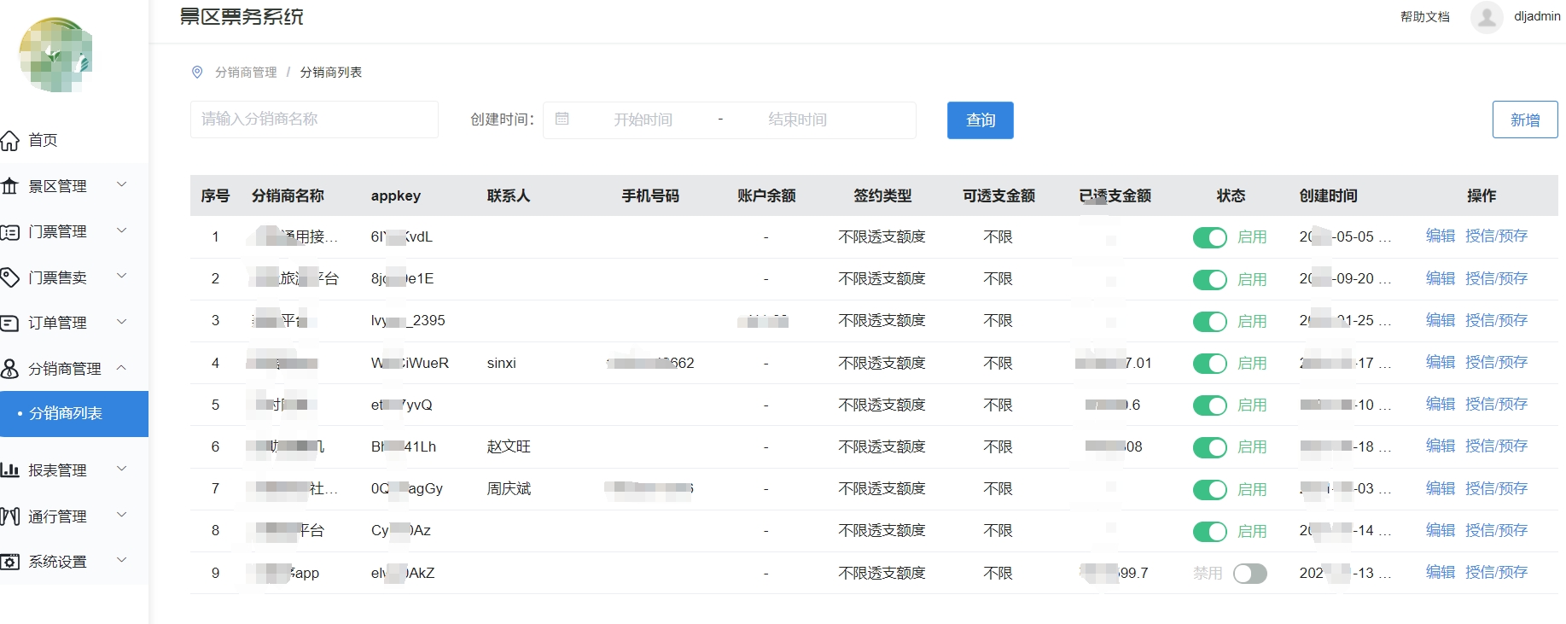Click 编辑 for the sinxi row
Image resolution: width=1566 pixels, height=624 pixels.
click(x=1441, y=363)
